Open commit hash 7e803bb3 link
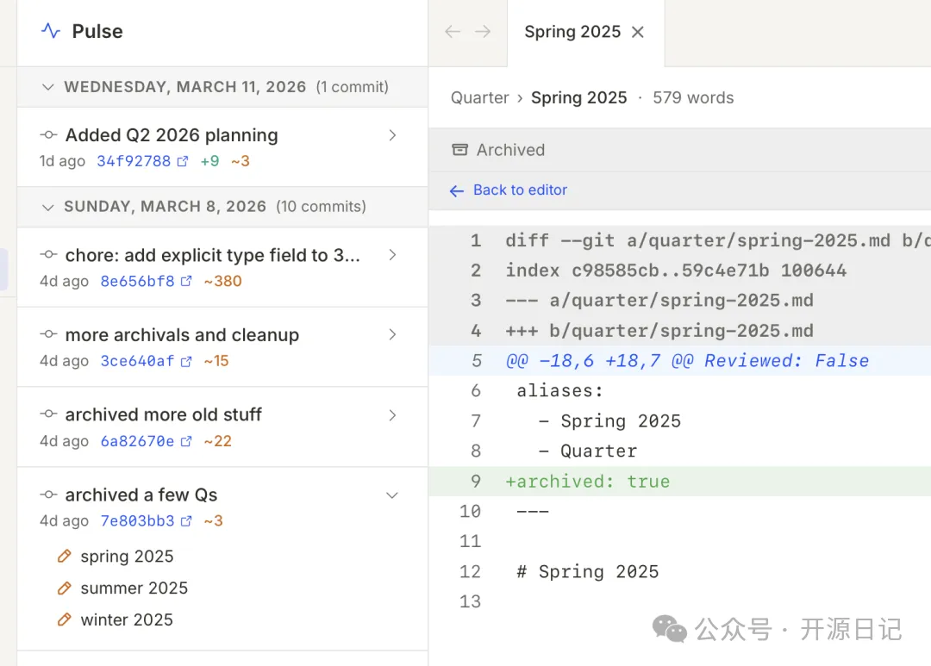Image resolution: width=931 pixels, height=666 pixels. pos(137,521)
